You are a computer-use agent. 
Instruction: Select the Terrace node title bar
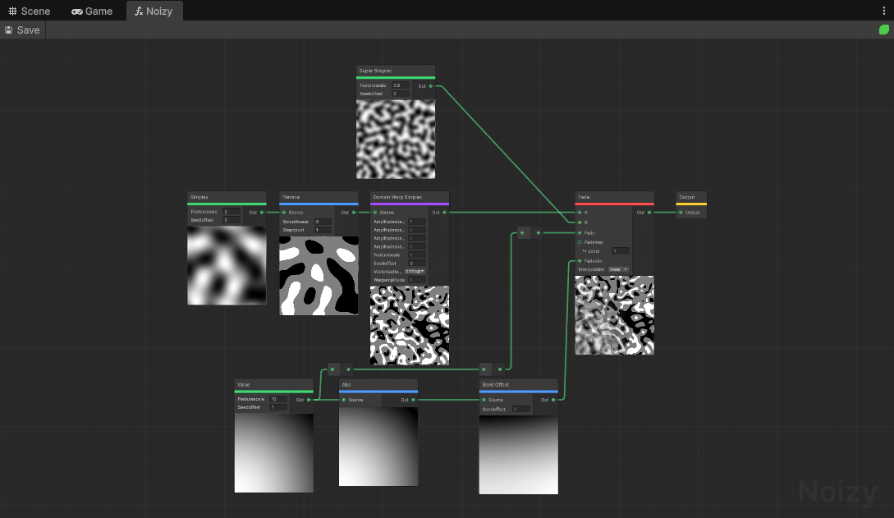click(319, 196)
